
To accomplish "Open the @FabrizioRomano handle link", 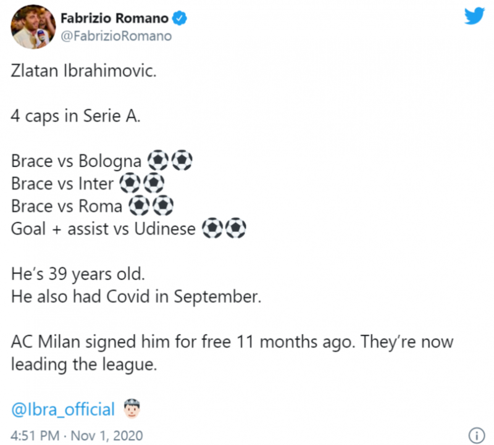I will pyautogui.click(x=117, y=36).
